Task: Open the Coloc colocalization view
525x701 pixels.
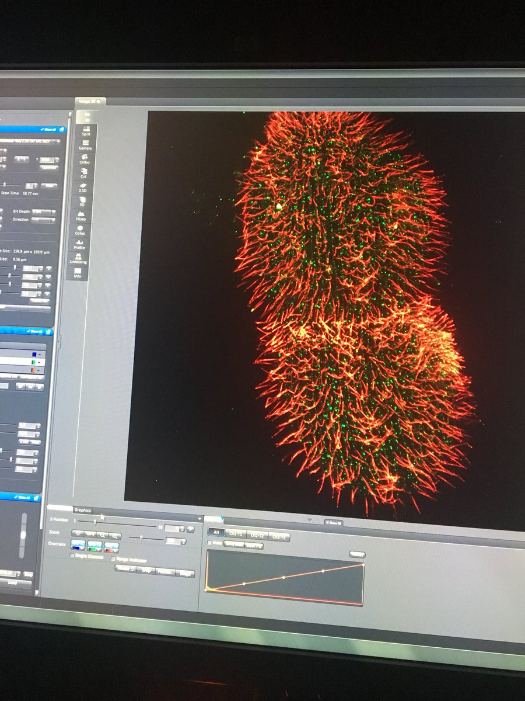Action: click(x=80, y=230)
